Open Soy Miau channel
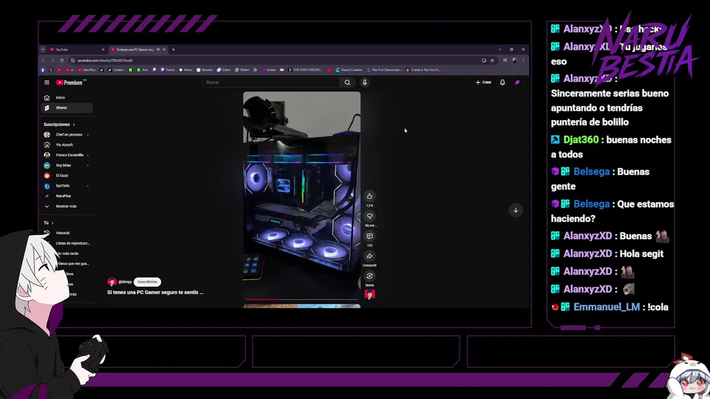Image resolution: width=710 pixels, height=399 pixels. [x=67, y=165]
